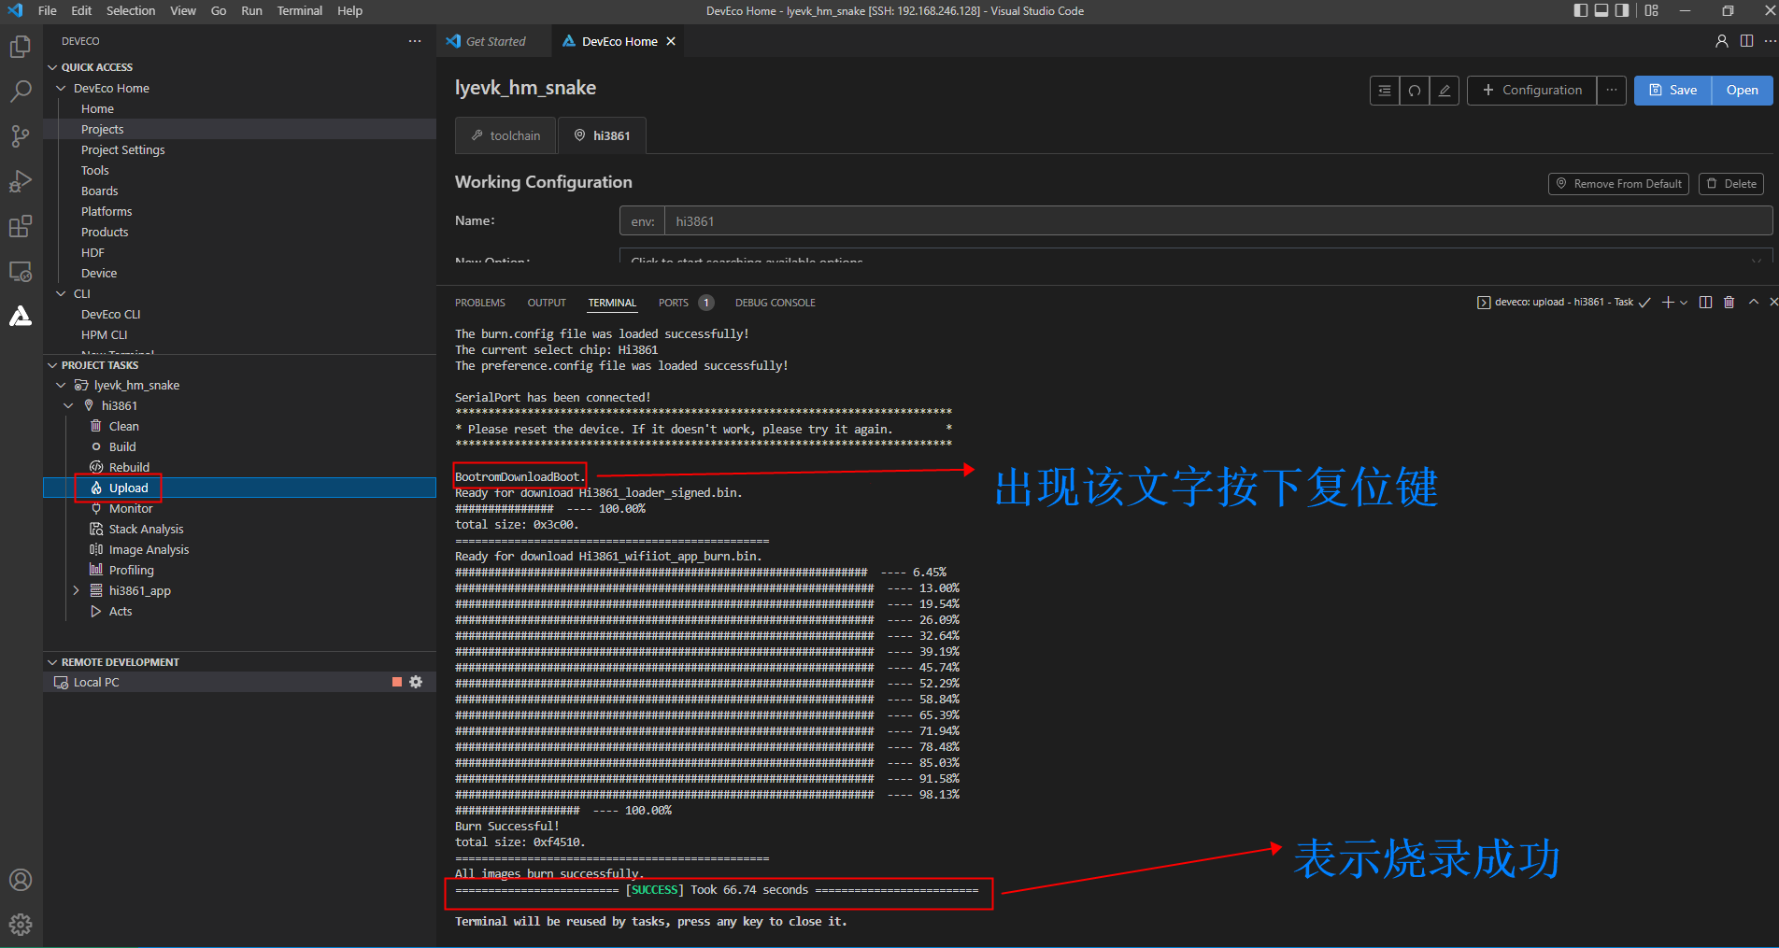The image size is (1779, 948).
Task: Click the Open button
Action: coord(1743,91)
